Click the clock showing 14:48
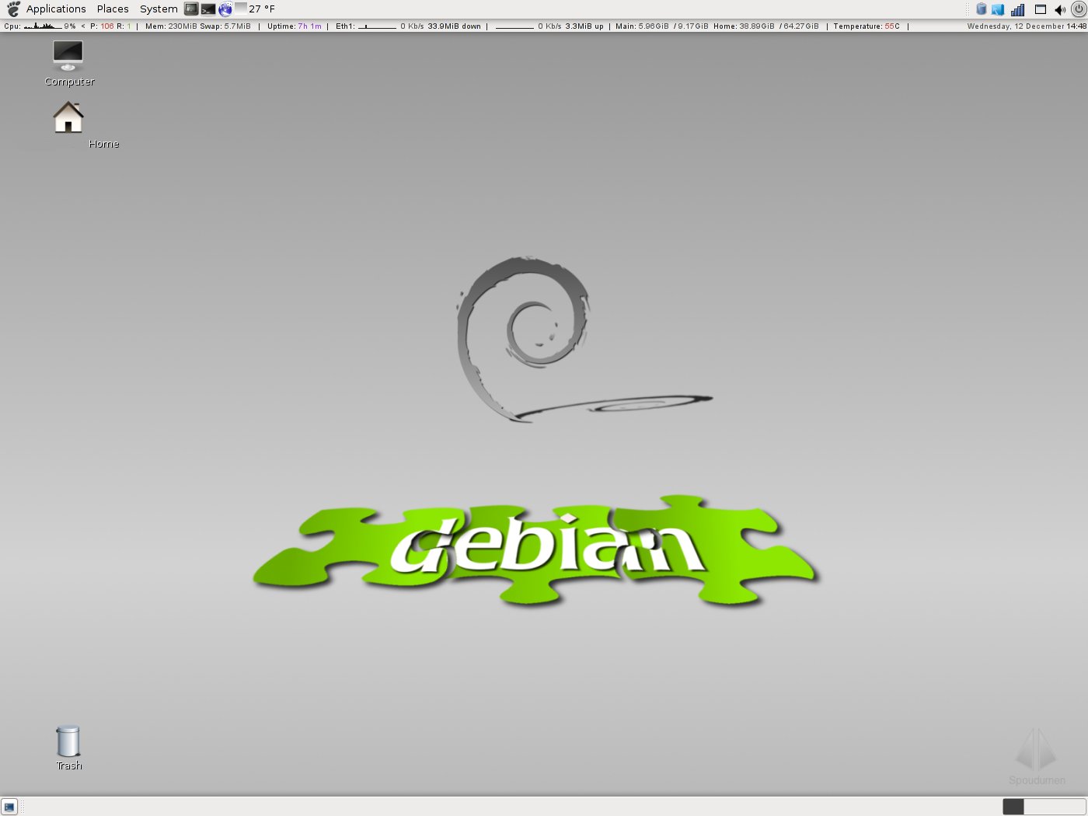The width and height of the screenshot is (1088, 816). (x=1076, y=26)
